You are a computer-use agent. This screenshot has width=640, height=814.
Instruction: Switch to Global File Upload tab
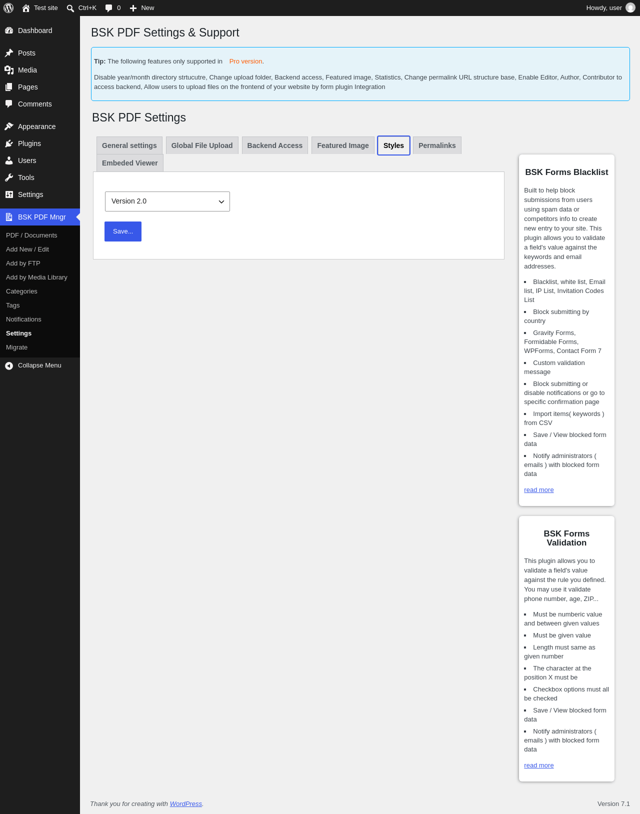(202, 145)
